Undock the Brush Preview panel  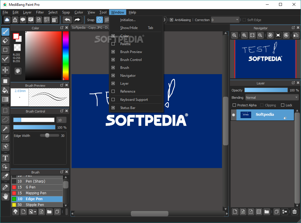pos(62,85)
